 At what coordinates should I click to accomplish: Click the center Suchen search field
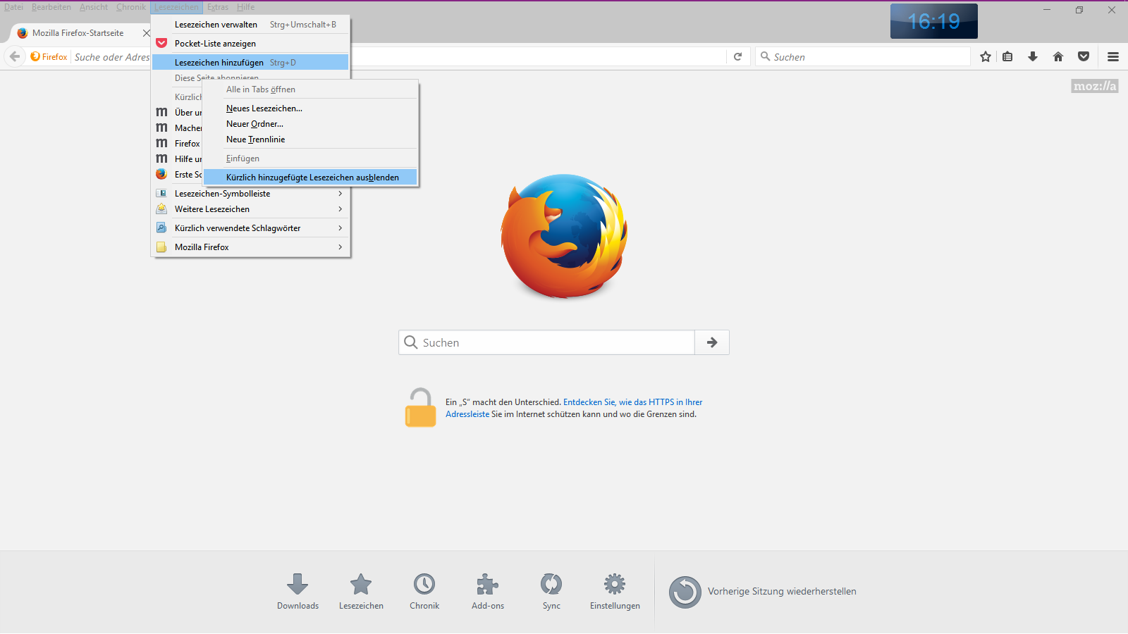[x=546, y=342]
